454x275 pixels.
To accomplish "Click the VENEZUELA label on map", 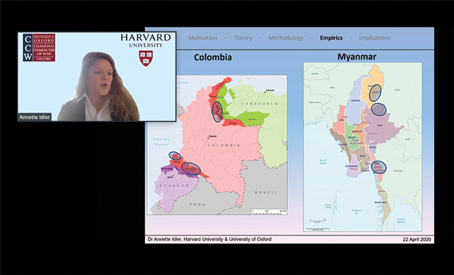I will point(259,104).
